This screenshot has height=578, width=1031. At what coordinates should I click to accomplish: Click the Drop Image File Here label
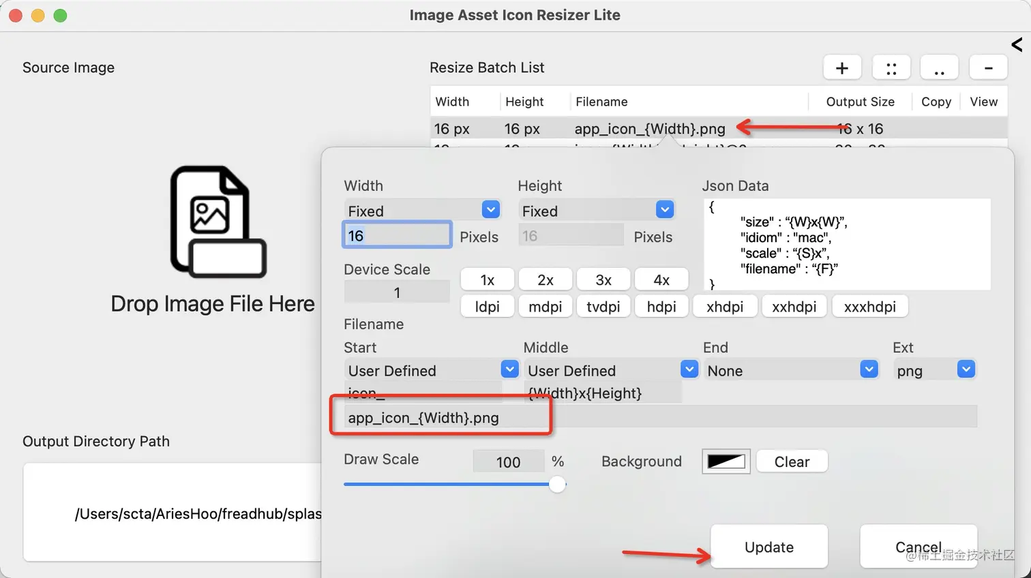pyautogui.click(x=213, y=303)
